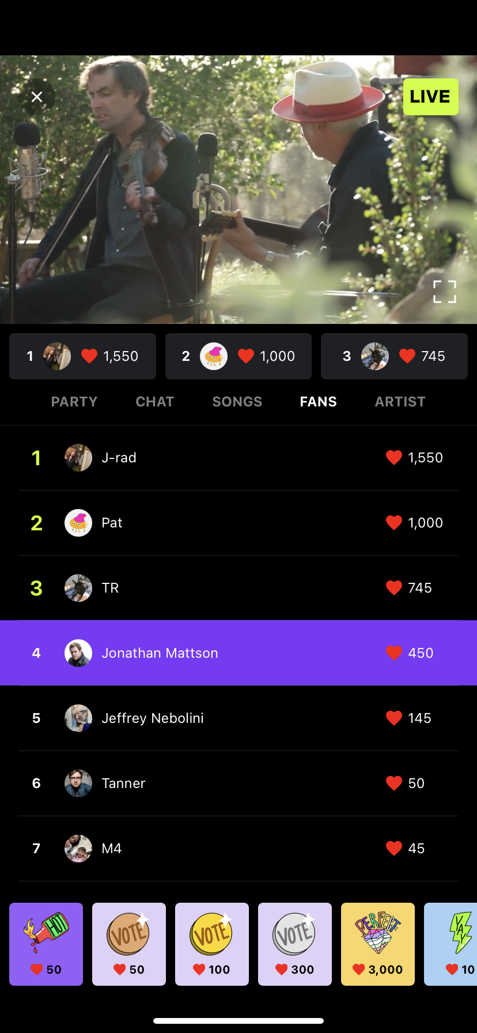The image size is (477, 1033).
Task: Tap the third place chip showing 745
Action: (394, 356)
